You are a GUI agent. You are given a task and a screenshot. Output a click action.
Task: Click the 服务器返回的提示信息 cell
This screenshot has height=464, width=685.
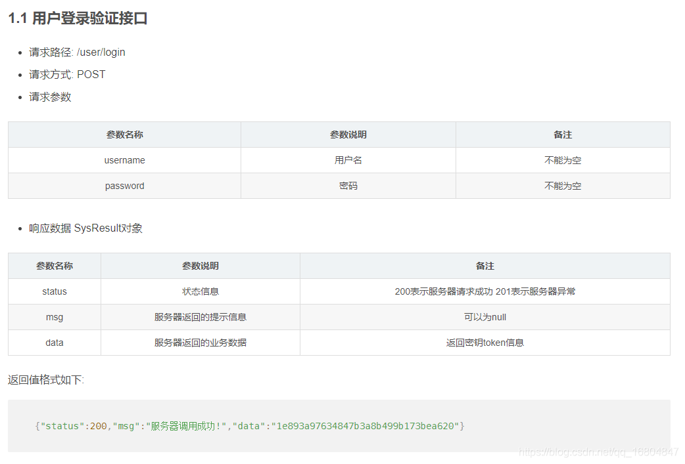[x=201, y=317]
